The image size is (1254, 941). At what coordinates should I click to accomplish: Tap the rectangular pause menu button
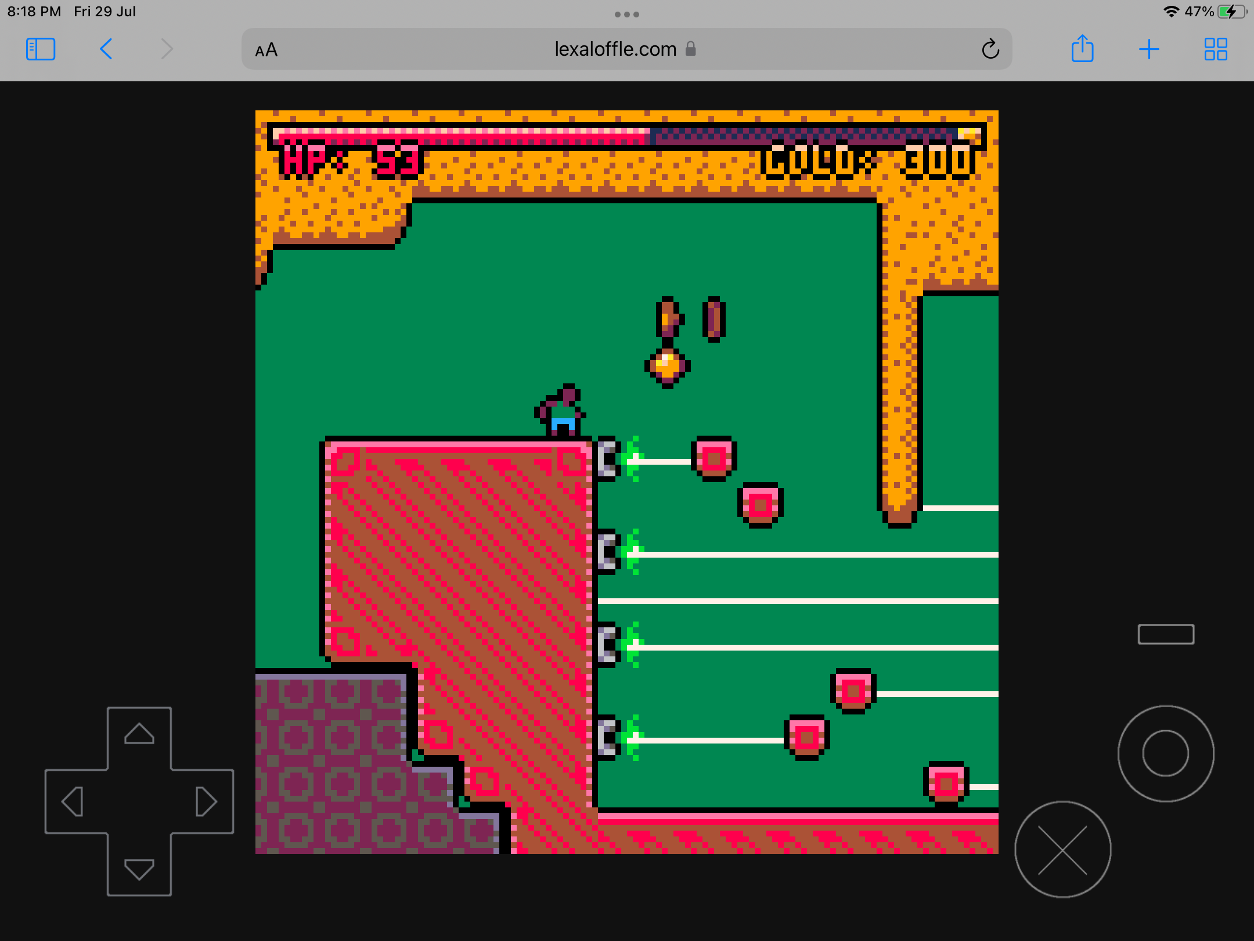coord(1166,634)
